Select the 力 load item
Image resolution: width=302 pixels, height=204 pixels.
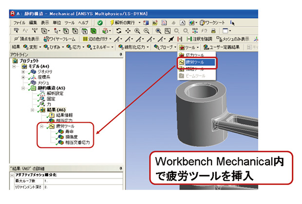click(x=49, y=104)
